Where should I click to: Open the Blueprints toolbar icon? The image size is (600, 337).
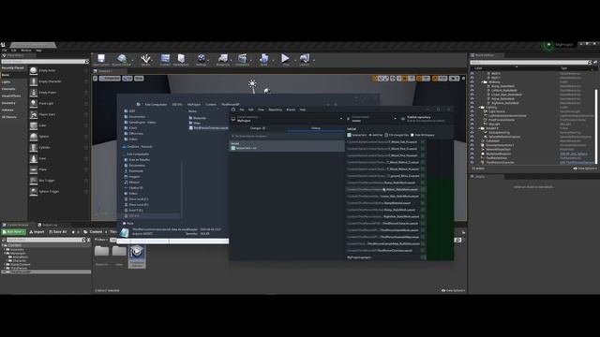tap(223, 59)
